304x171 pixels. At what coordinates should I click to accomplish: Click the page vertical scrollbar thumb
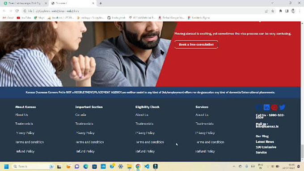click(x=302, y=151)
